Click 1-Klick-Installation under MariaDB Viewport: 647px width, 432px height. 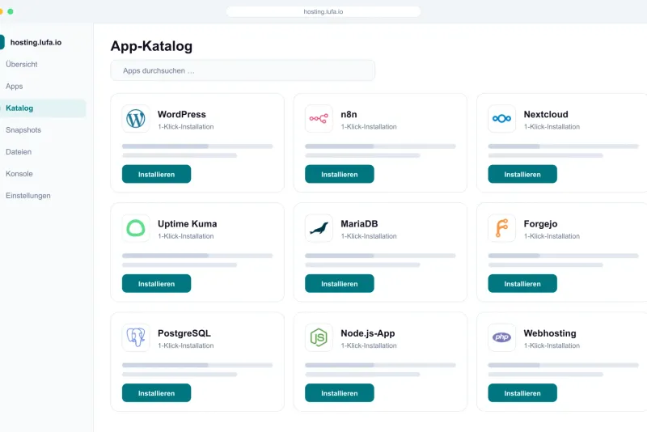[x=369, y=236]
